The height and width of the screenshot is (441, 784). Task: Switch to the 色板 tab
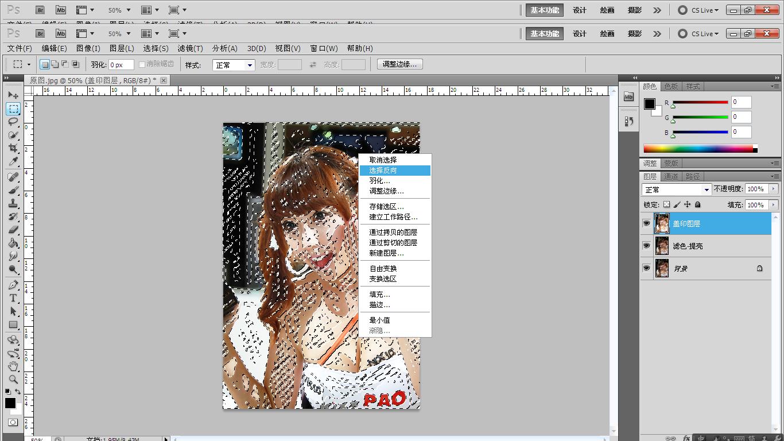point(671,87)
